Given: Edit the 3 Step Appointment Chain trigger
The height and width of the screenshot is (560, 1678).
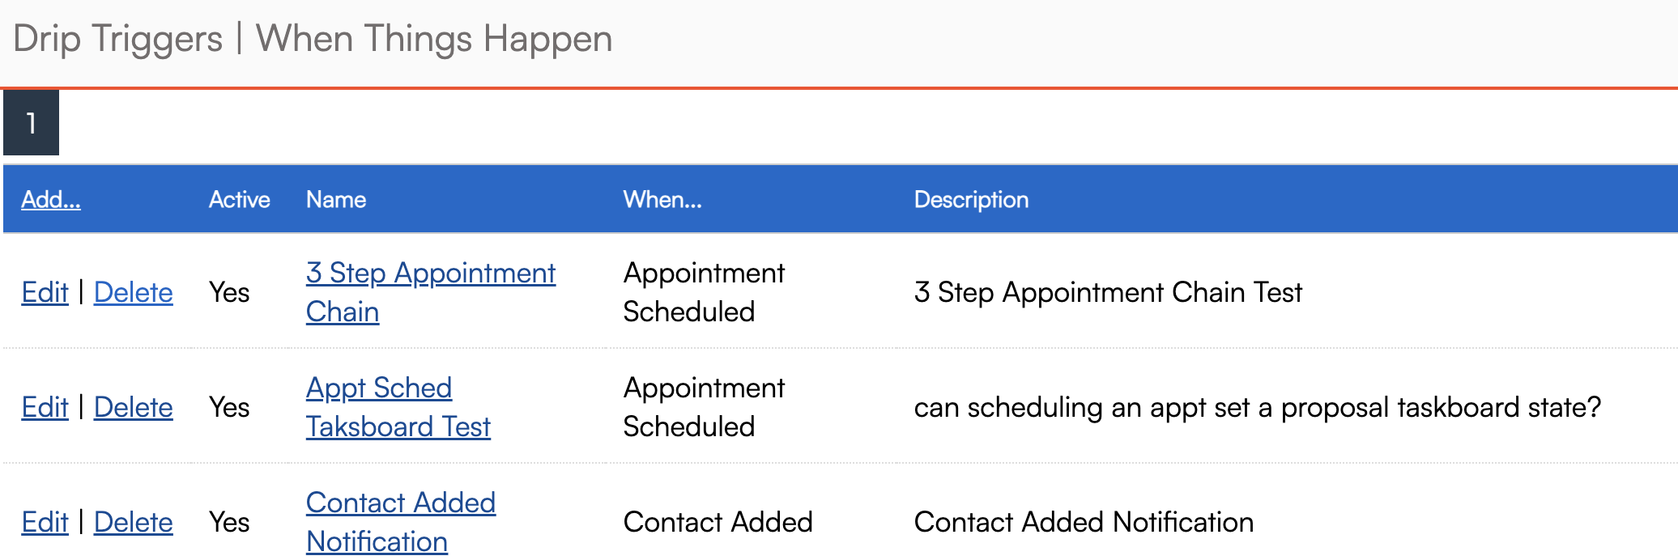Looking at the screenshot, I should point(45,292).
